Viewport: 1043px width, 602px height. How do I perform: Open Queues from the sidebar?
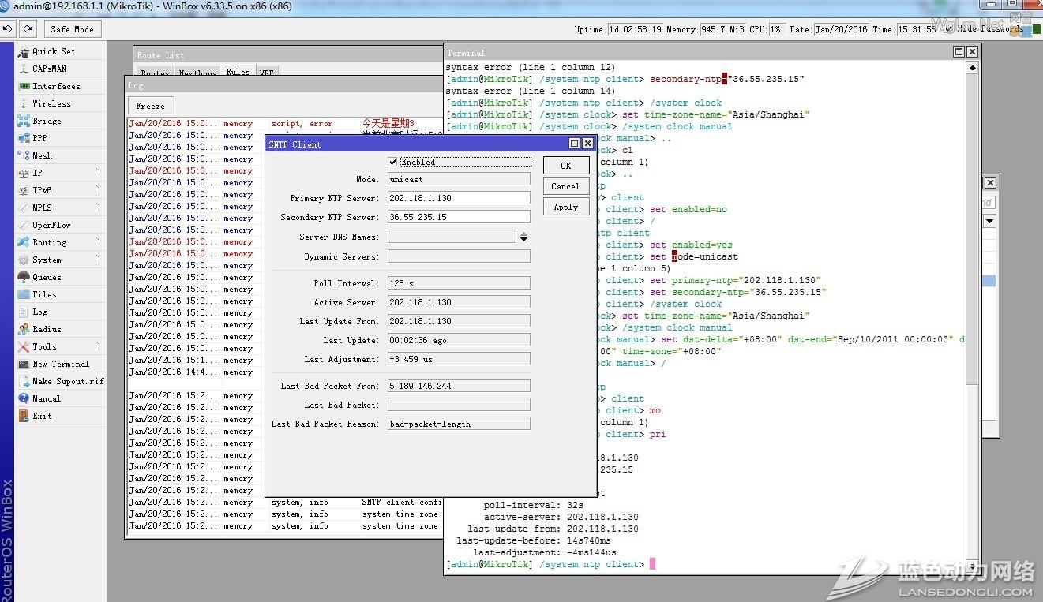pyautogui.click(x=46, y=277)
